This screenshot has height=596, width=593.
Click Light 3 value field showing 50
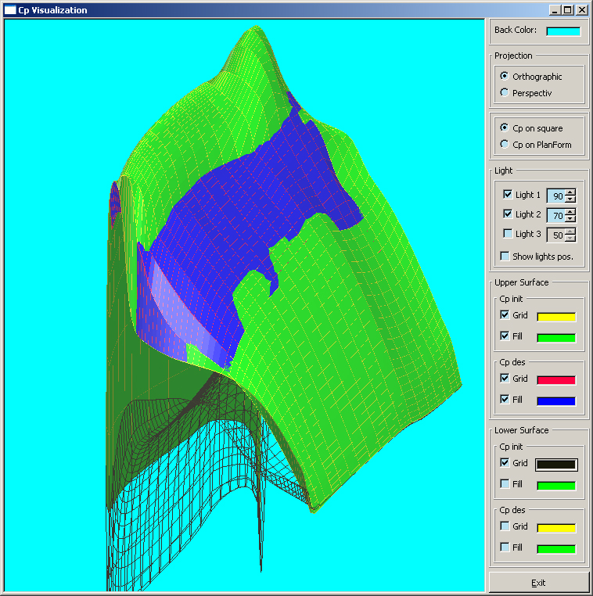coord(555,235)
